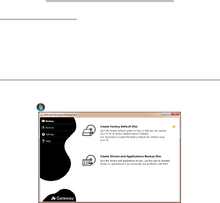Image resolution: width=220 pixels, height=203 pixels.
Task: Click text 'Burn the drivers and applications to disc'
Action: [122, 161]
